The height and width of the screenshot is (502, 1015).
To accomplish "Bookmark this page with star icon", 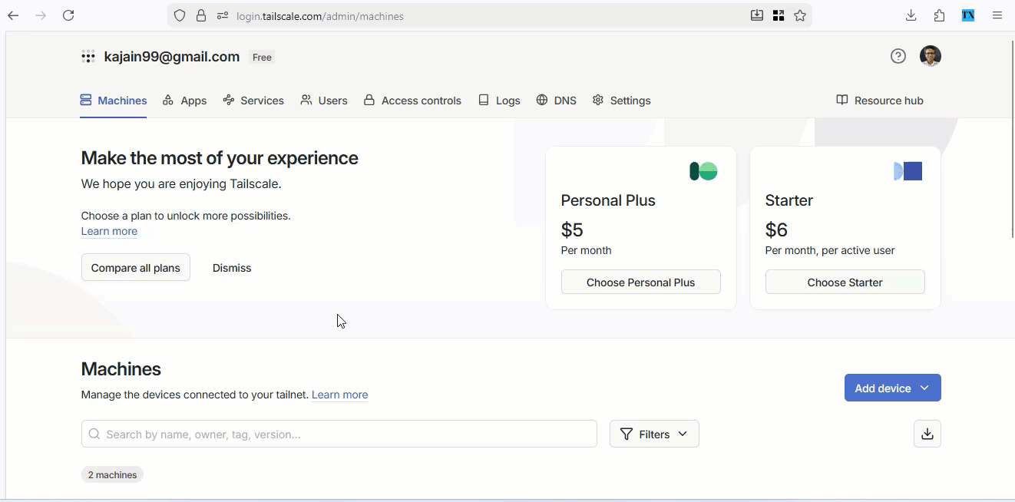I will 800,15.
